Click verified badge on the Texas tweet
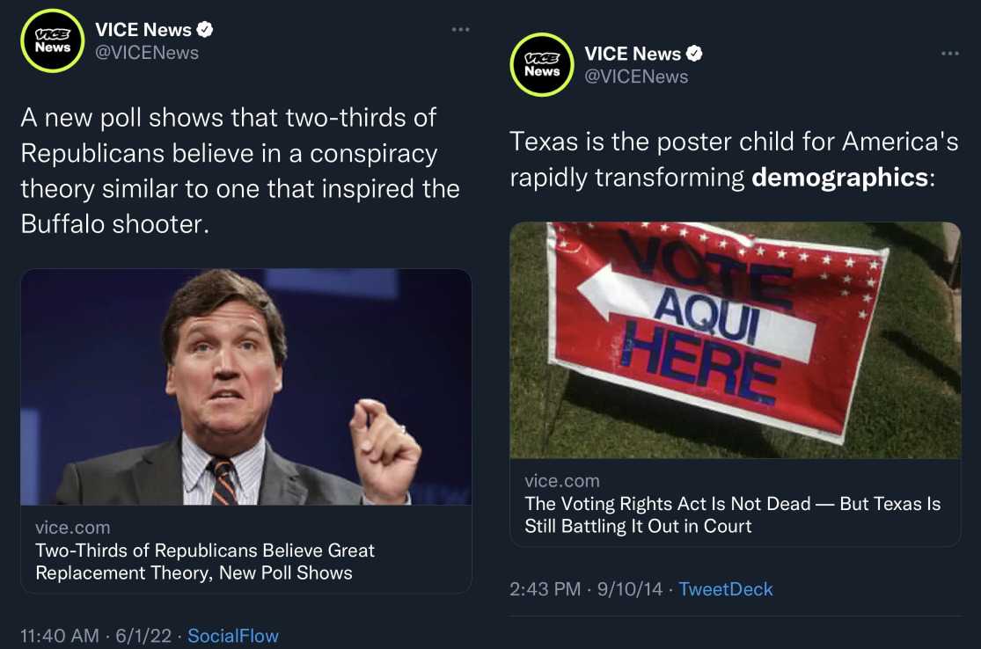The width and height of the screenshot is (981, 649). pyautogui.click(x=694, y=54)
